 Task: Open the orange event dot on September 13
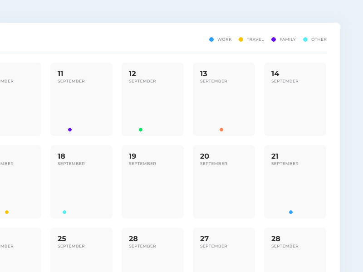(x=221, y=129)
